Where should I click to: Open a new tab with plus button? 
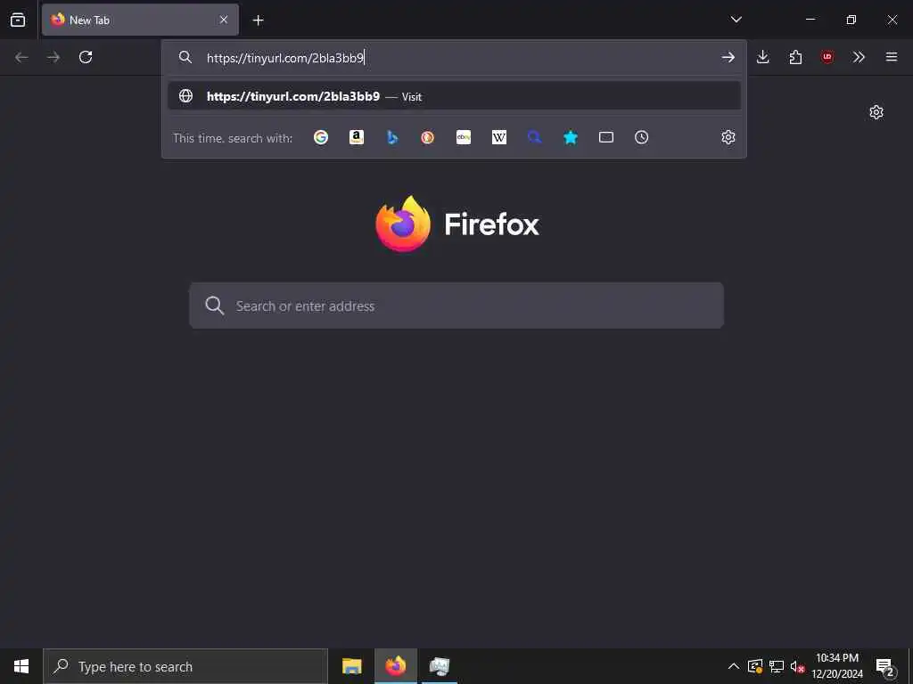coord(258,20)
